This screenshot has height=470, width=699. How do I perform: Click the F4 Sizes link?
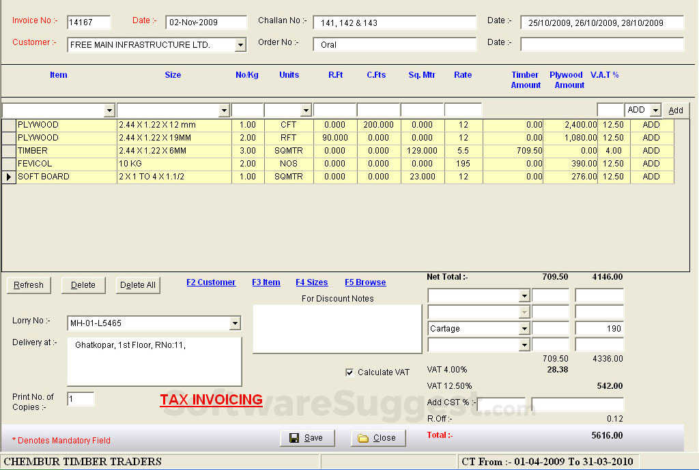click(x=311, y=282)
